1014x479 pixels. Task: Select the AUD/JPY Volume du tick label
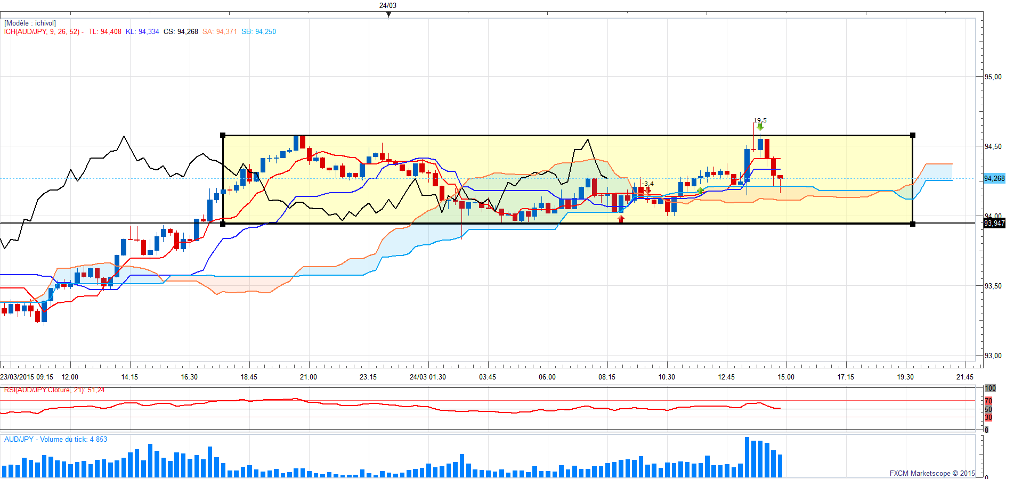click(55, 439)
